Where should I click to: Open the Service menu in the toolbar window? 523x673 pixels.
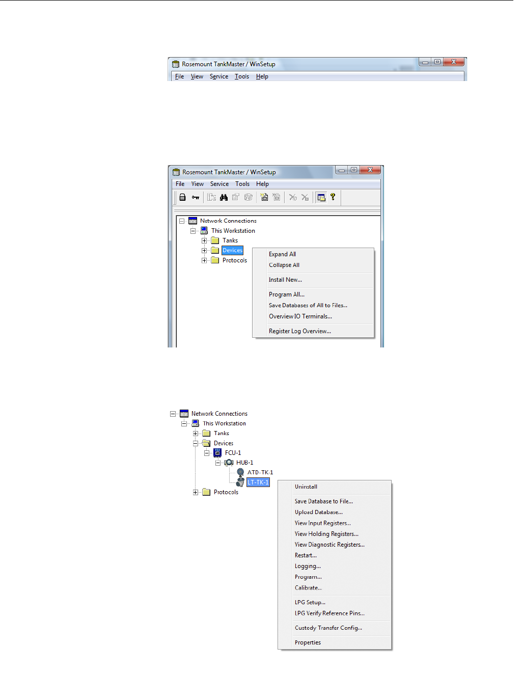pos(219,184)
